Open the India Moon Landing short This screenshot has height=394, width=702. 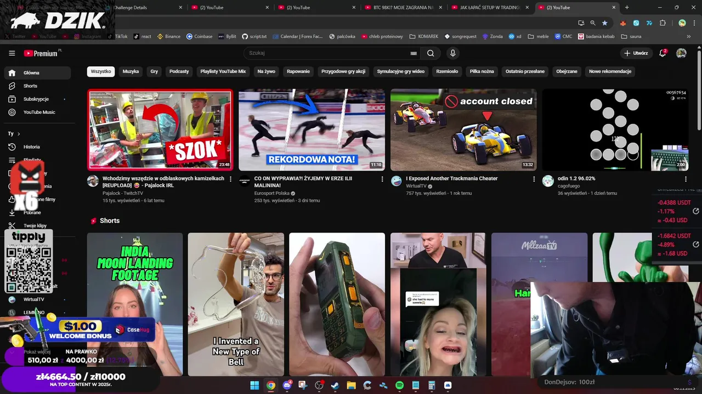(x=135, y=304)
